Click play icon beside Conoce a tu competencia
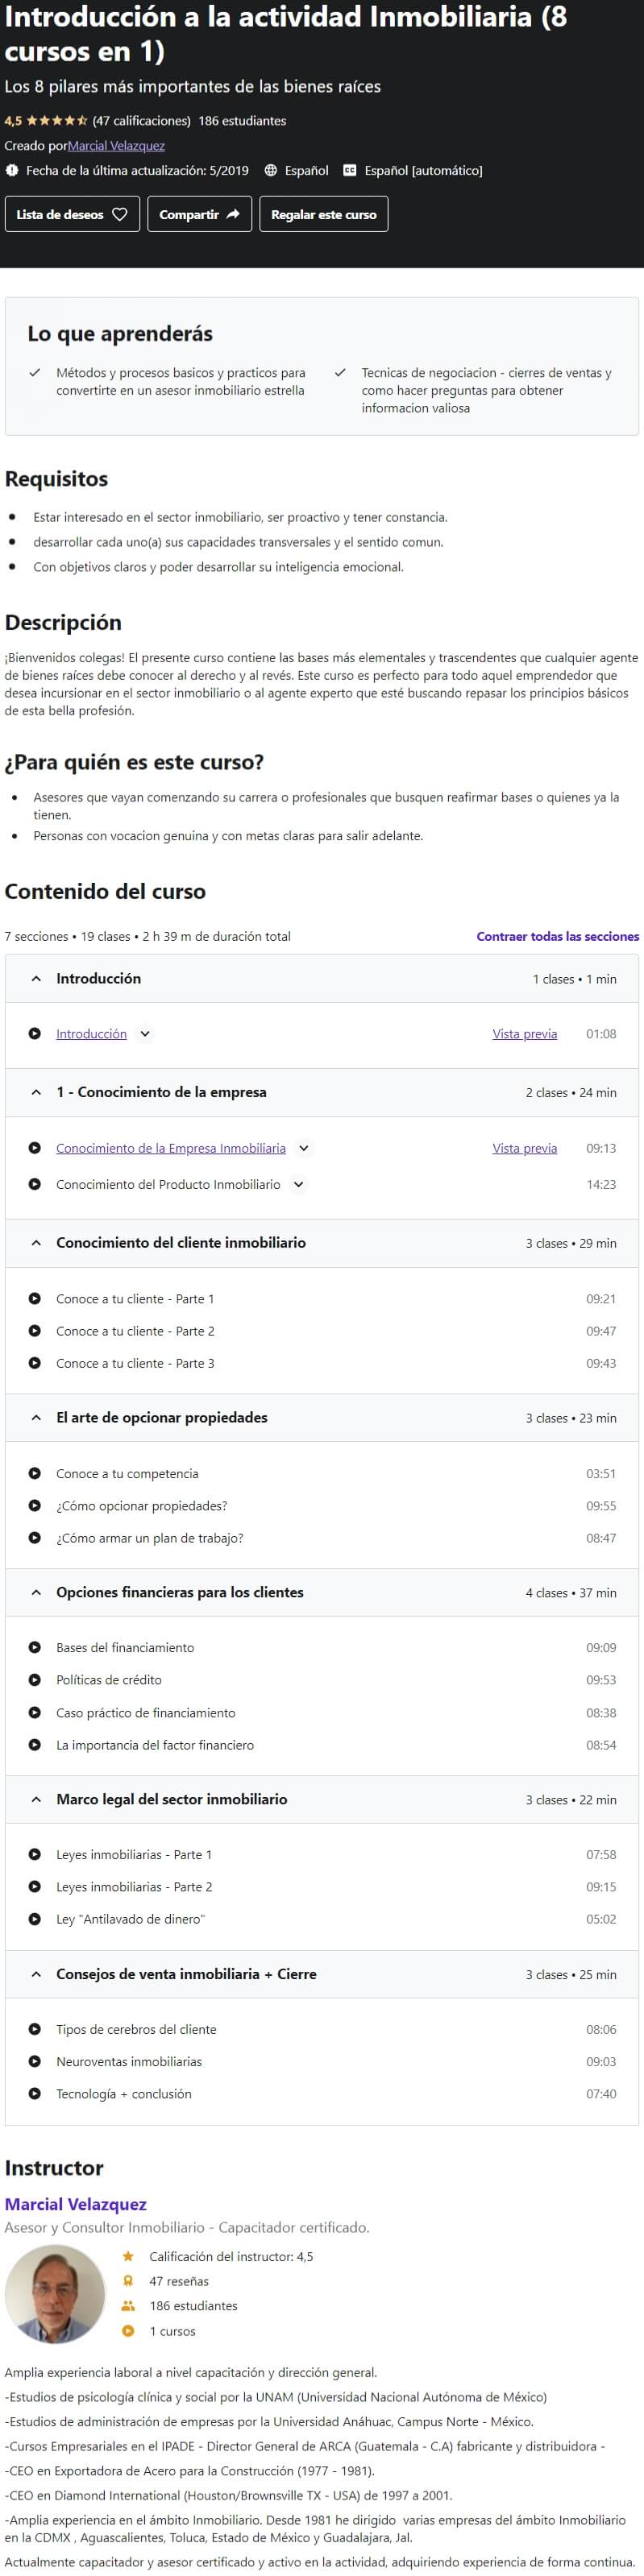Image resolution: width=644 pixels, height=2576 pixels. click(35, 1474)
